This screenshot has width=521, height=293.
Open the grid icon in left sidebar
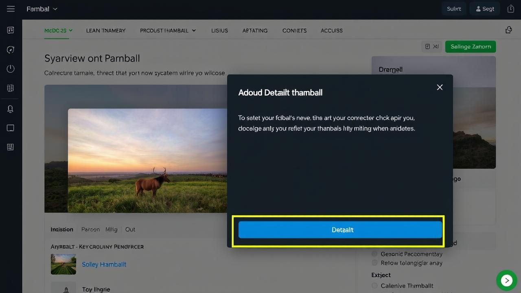11,88
